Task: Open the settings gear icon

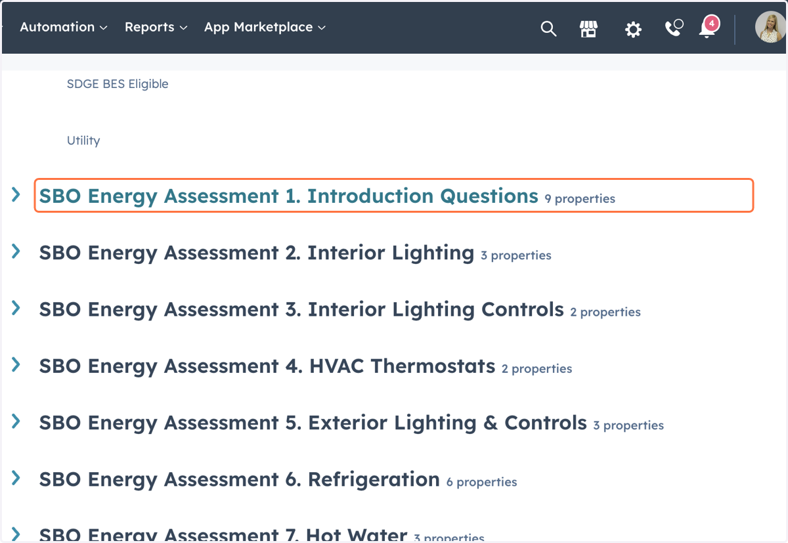Action: (633, 29)
